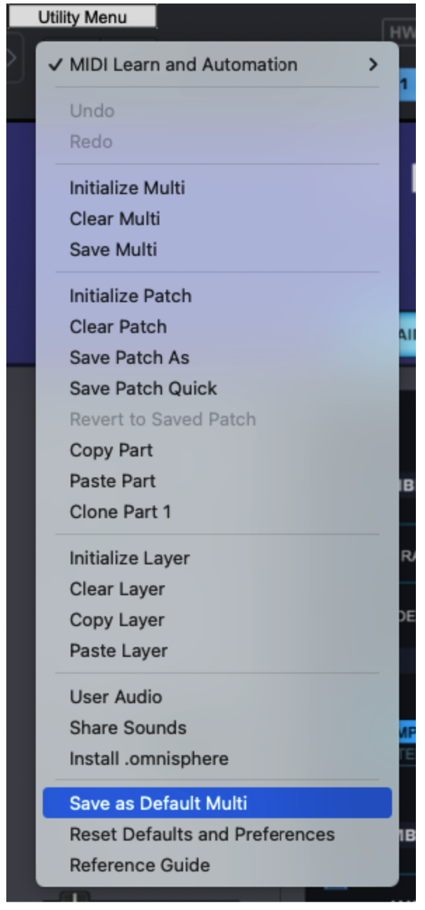This screenshot has width=425, height=910.
Task: Select Initialize Layer
Action: coord(129,558)
